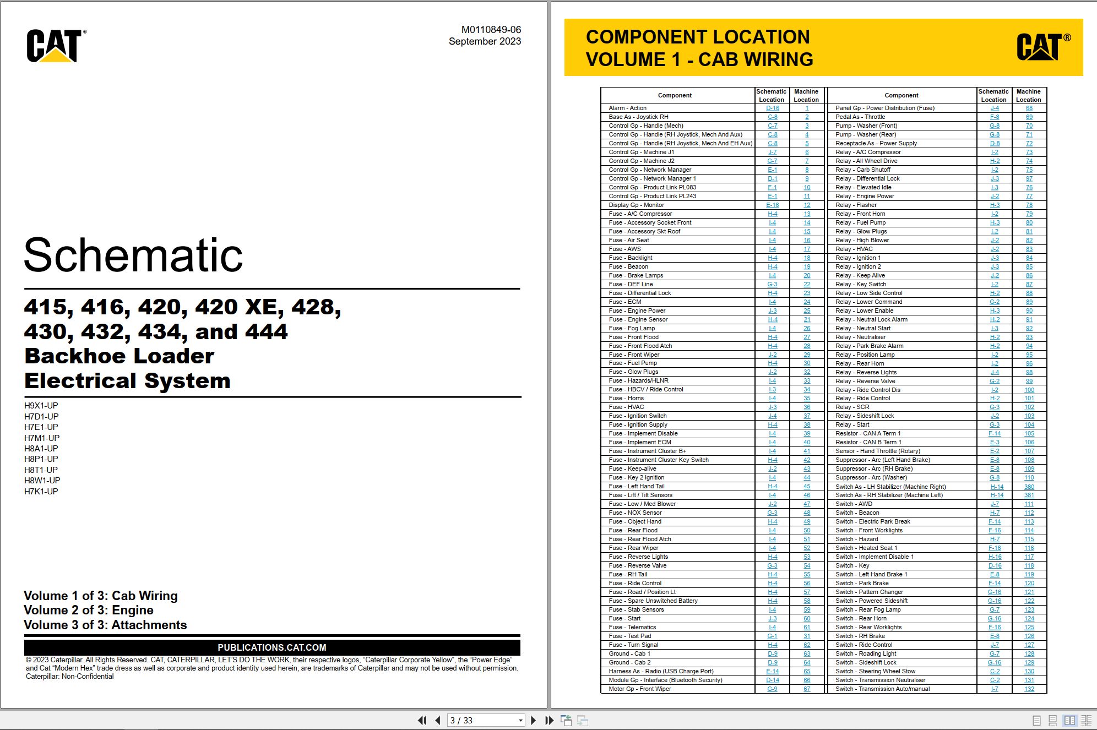This screenshot has height=730, width=1097.
Task: Jump to the last page
Action: point(549,720)
